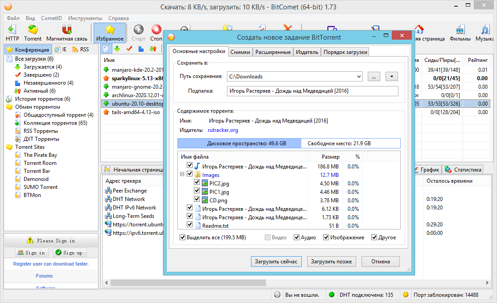The image size is (497, 303).
Task: Click the warning icon near Please Sign in
Action: click(30, 240)
